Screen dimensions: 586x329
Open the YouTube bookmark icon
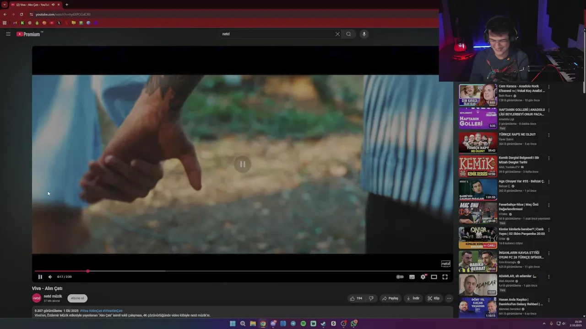tap(51, 23)
